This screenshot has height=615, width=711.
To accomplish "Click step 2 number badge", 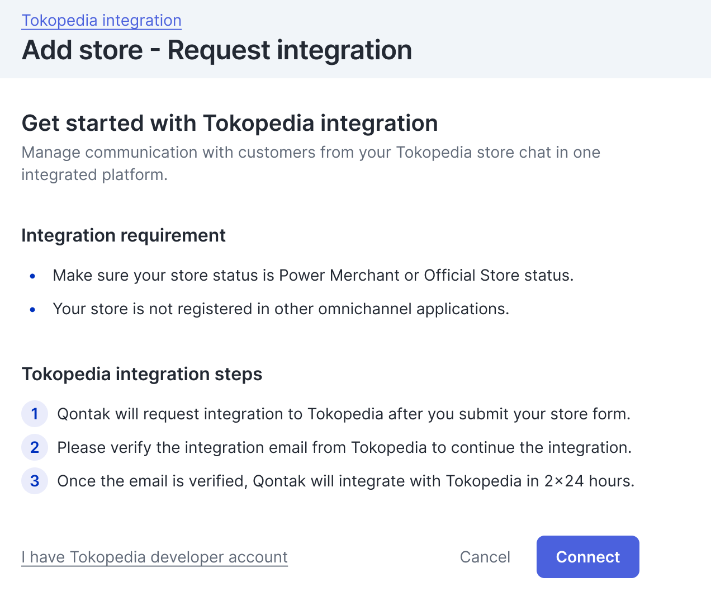I will pyautogui.click(x=35, y=447).
